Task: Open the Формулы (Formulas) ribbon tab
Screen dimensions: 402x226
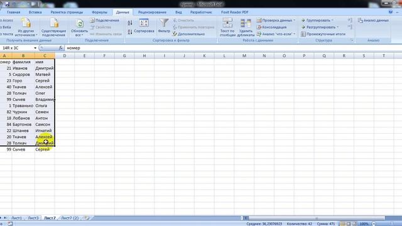Action: tap(99, 12)
